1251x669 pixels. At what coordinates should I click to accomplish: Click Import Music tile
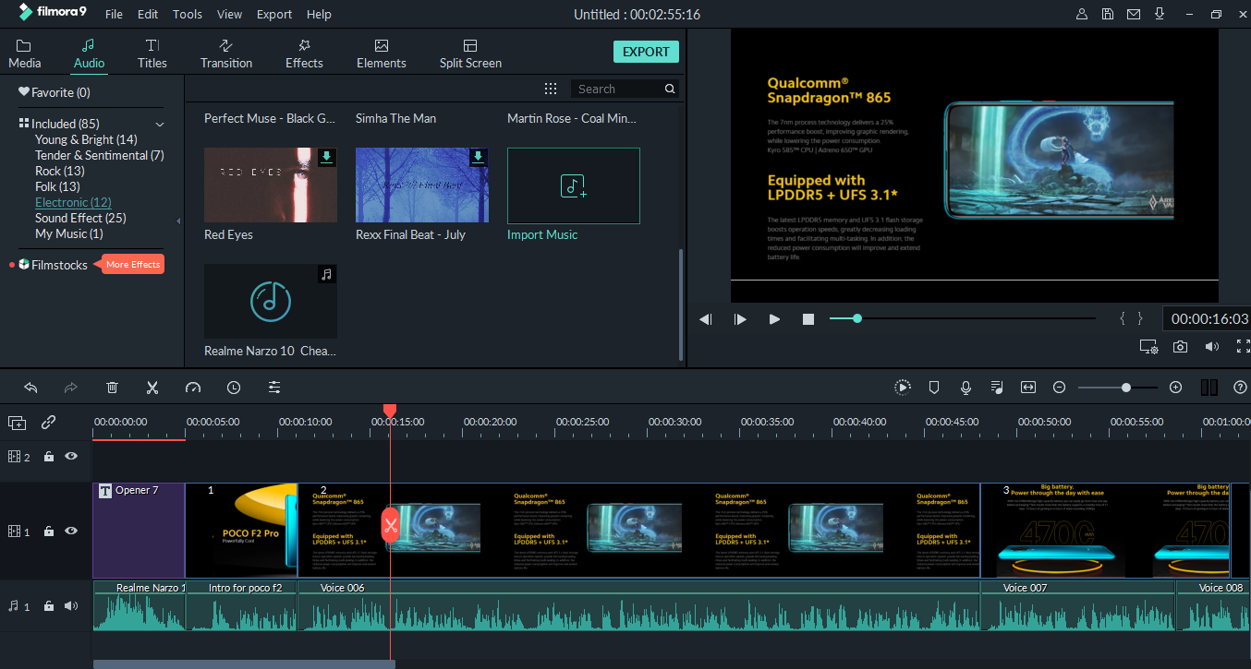(573, 185)
